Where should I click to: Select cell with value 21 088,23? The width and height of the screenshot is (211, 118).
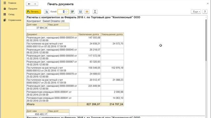coord(112,81)
